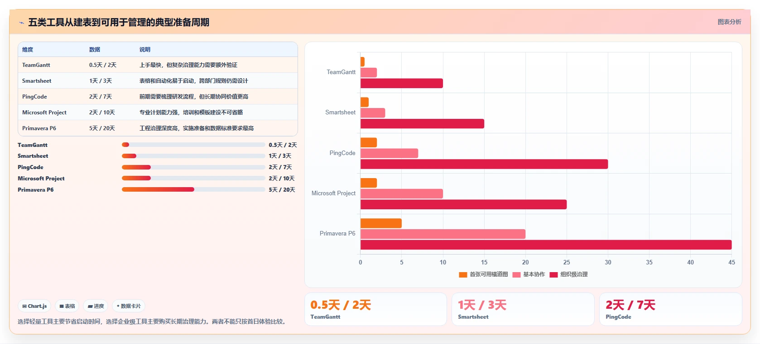760x344 pixels.
Task: Click the TeamGantt 组织级治理 bar in chart
Action: [402, 83]
